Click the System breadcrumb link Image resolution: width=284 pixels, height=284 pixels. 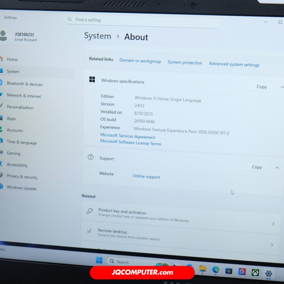98,36
